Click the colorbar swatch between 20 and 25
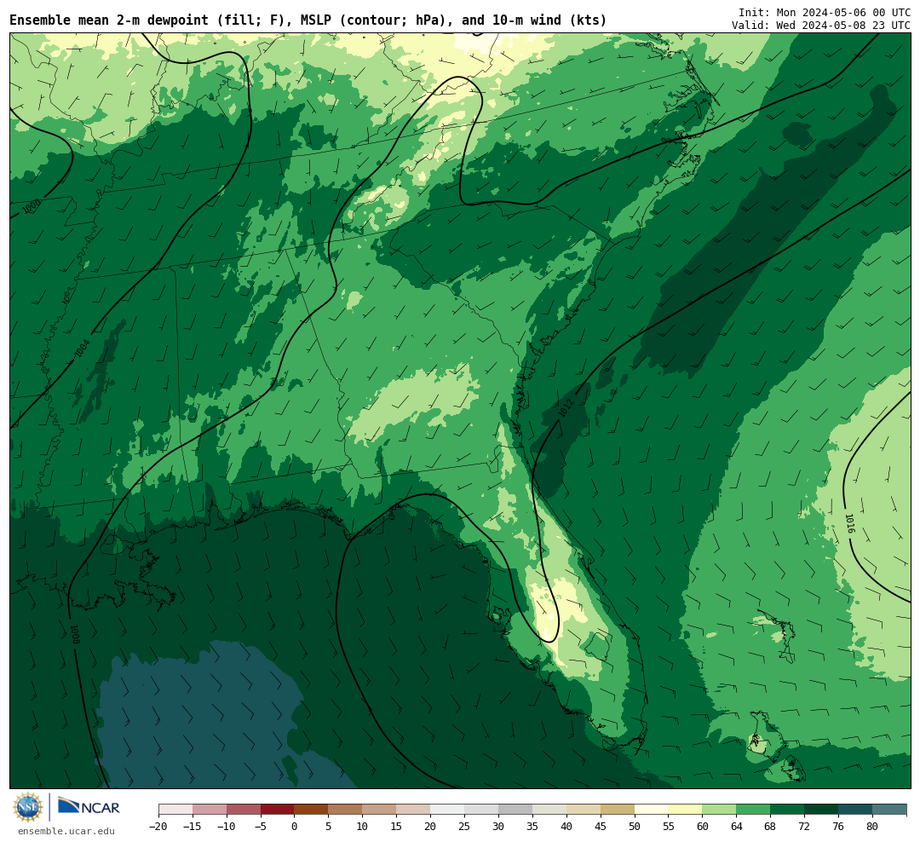This screenshot has width=920, height=842. [x=447, y=809]
